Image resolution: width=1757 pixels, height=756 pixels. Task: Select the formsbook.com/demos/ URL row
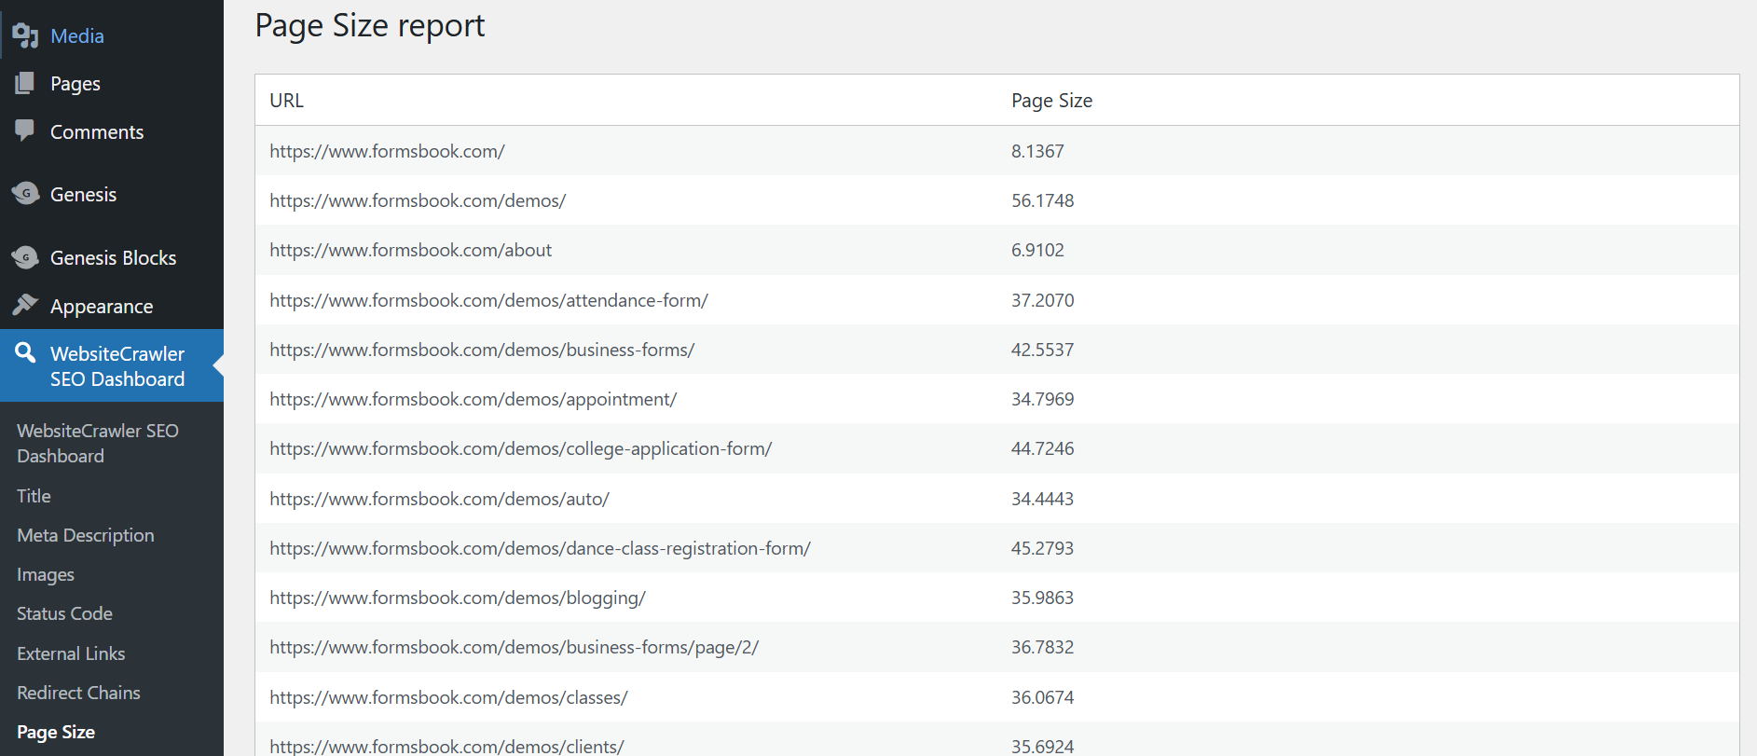click(418, 200)
